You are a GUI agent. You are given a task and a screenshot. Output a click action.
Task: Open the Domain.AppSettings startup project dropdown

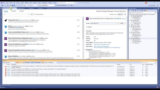point(46,5)
